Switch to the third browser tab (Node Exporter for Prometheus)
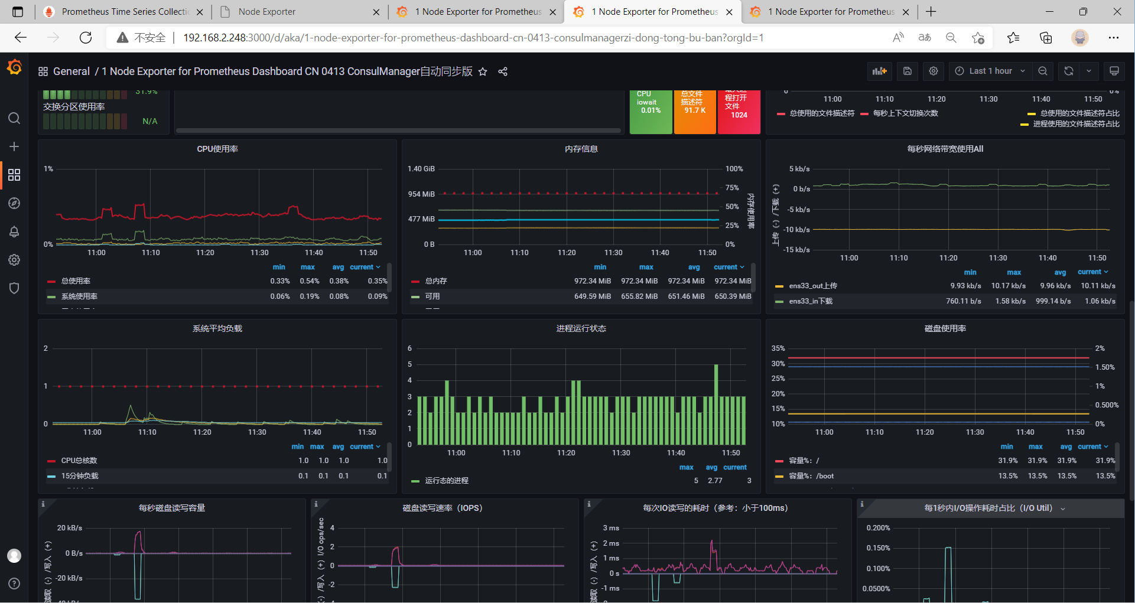This screenshot has width=1135, height=603. pos(478,12)
